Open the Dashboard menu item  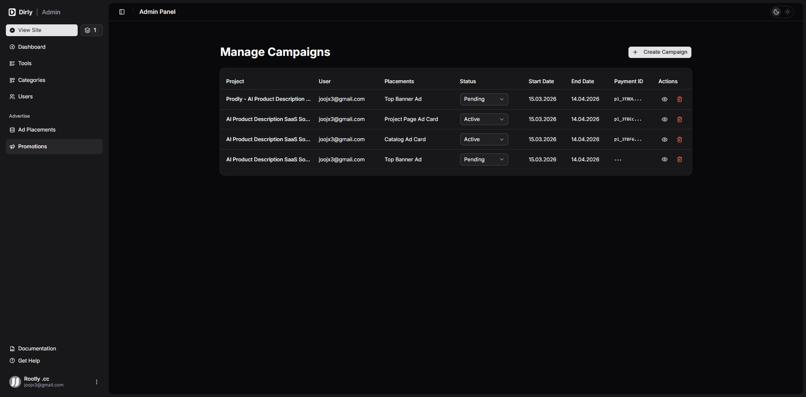pyautogui.click(x=31, y=47)
